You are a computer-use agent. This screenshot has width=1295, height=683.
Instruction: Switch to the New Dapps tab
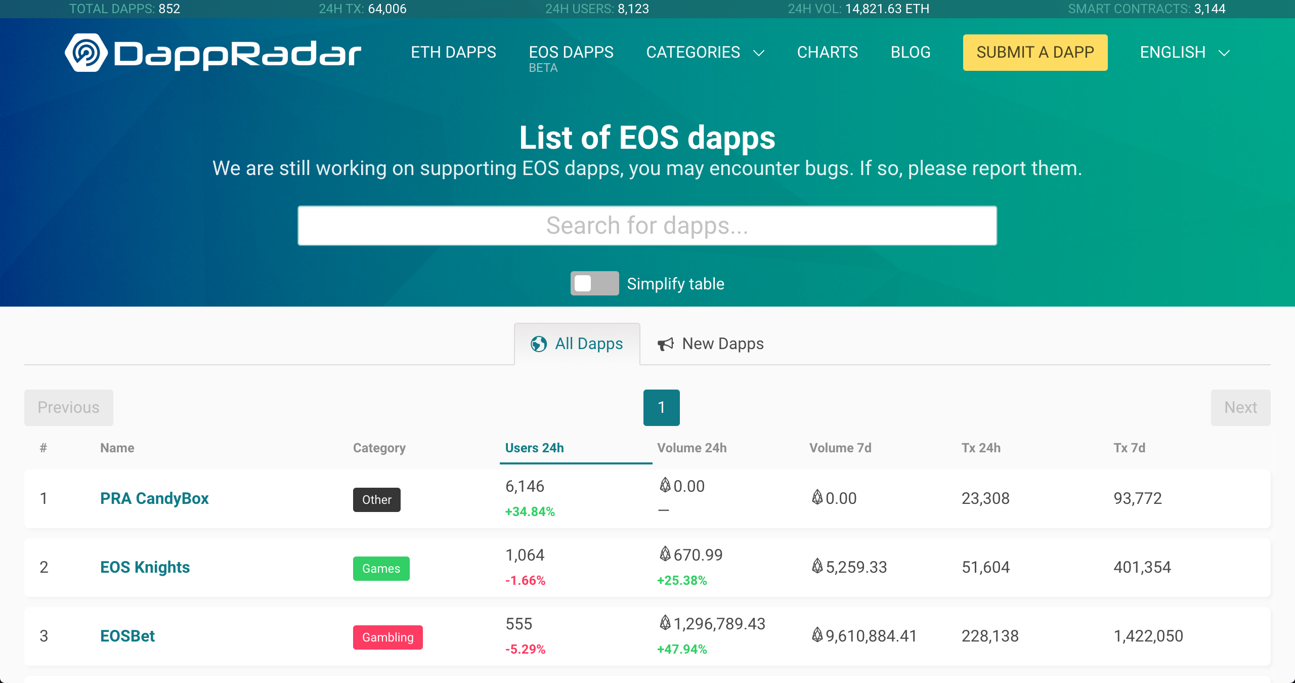pyautogui.click(x=711, y=344)
